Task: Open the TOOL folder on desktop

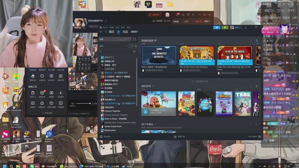Action: click(5, 121)
